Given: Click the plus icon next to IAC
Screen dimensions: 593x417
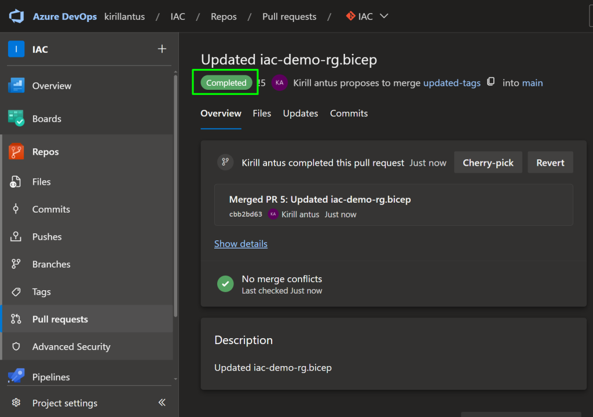Looking at the screenshot, I should (x=162, y=49).
